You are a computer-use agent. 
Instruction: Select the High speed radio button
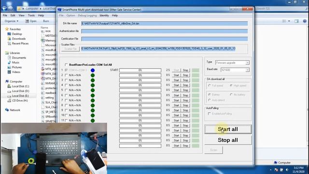point(231,86)
